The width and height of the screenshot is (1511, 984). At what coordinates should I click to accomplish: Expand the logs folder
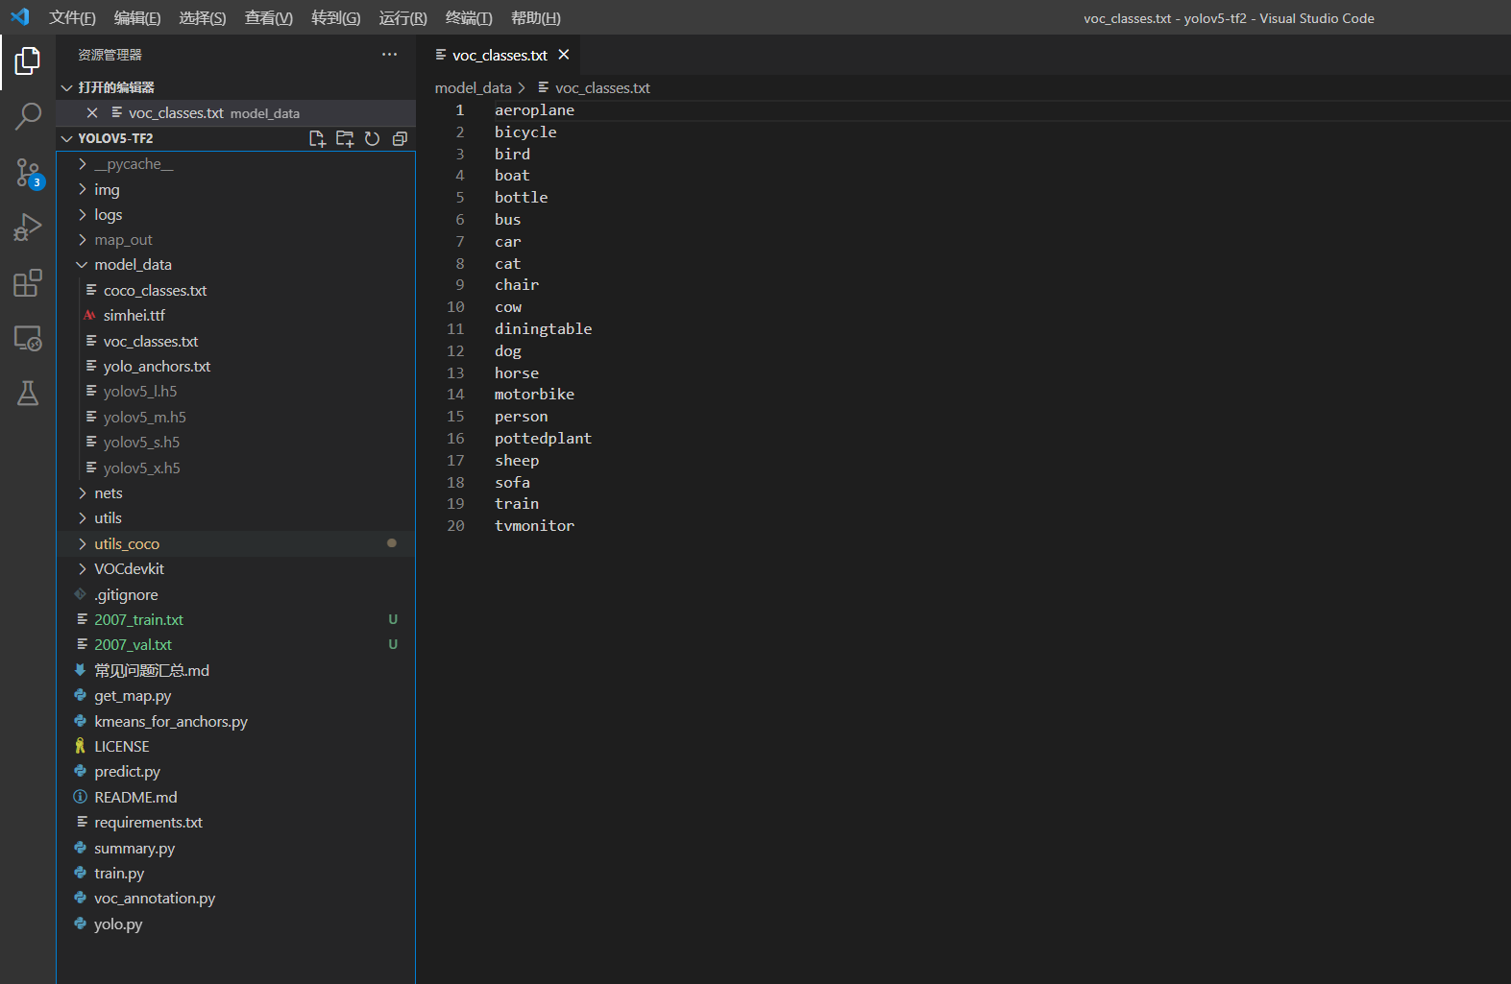point(82,214)
